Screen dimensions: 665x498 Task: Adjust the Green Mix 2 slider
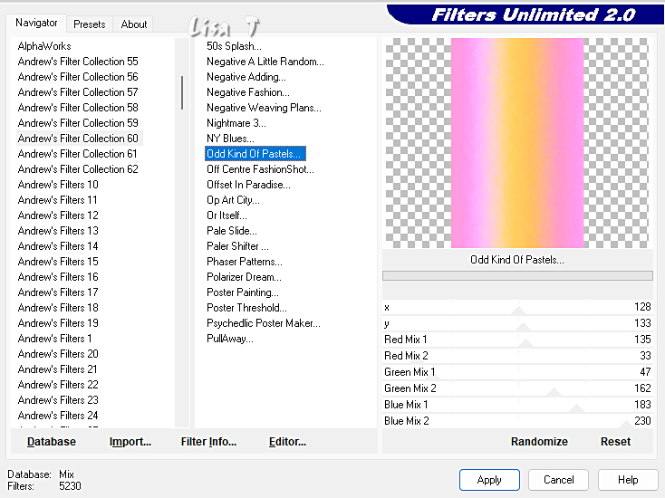[517, 388]
